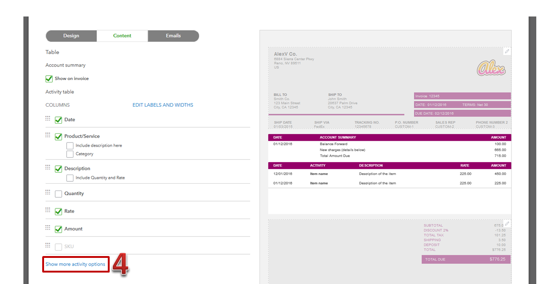
Task: Enable Include Quantity and Rate option
Action: (x=70, y=178)
